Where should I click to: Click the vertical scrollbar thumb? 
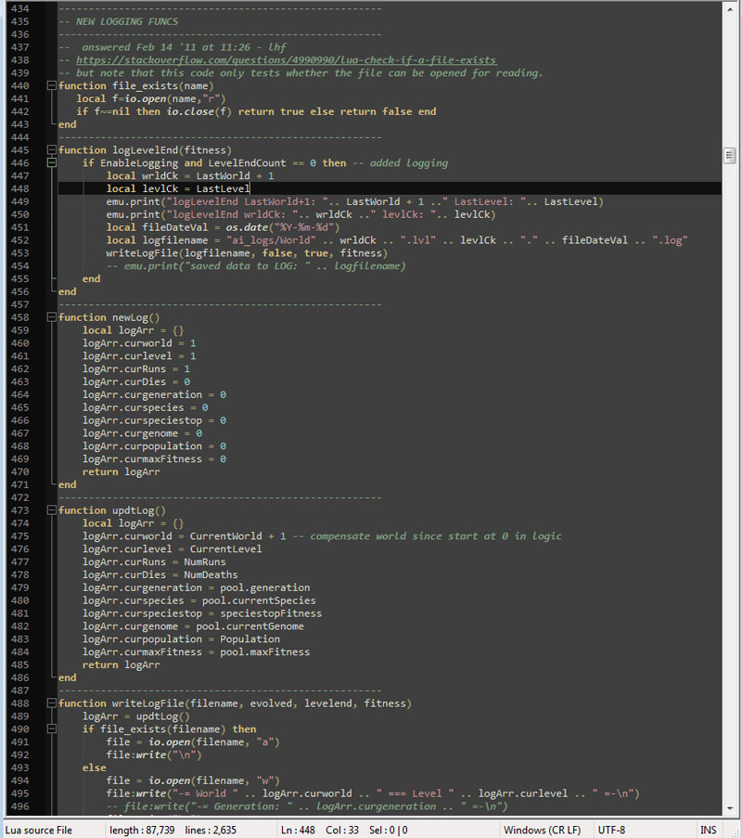(730, 155)
